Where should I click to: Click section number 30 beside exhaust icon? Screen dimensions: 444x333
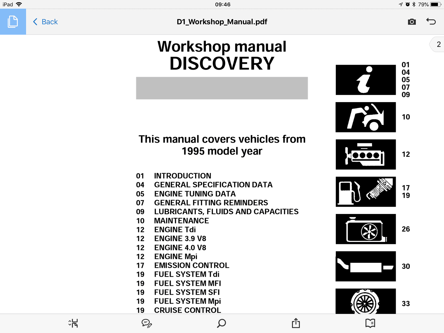[x=406, y=266]
